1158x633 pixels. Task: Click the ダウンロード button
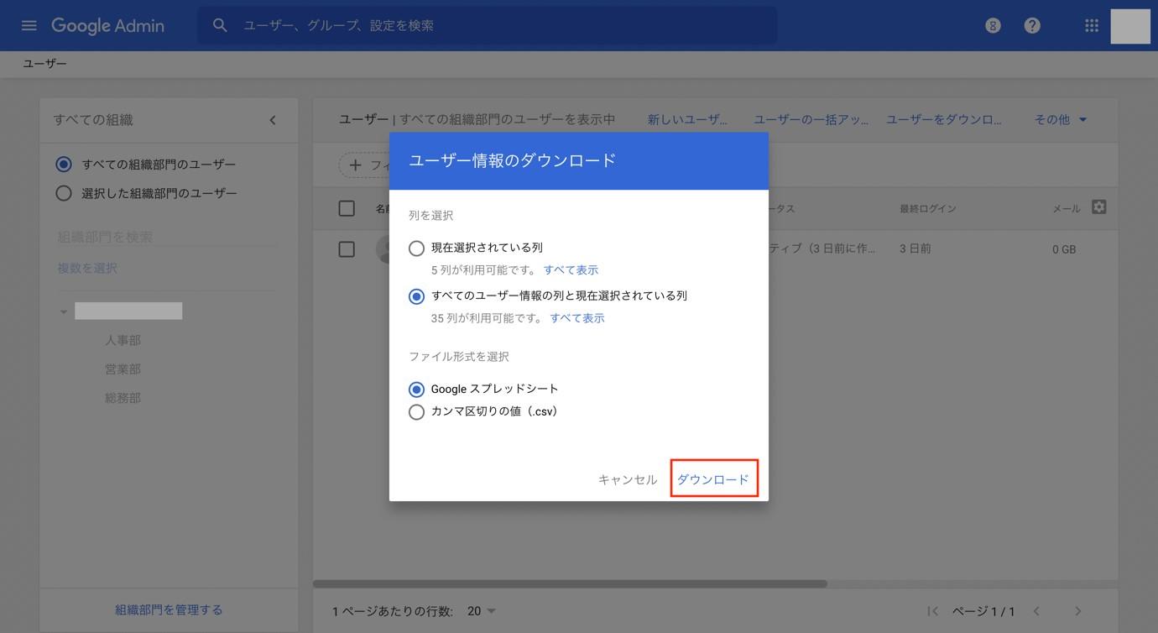pos(713,478)
